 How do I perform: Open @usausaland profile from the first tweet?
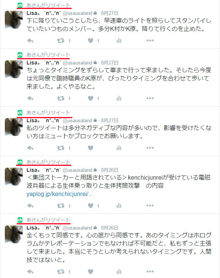tap(78, 13)
